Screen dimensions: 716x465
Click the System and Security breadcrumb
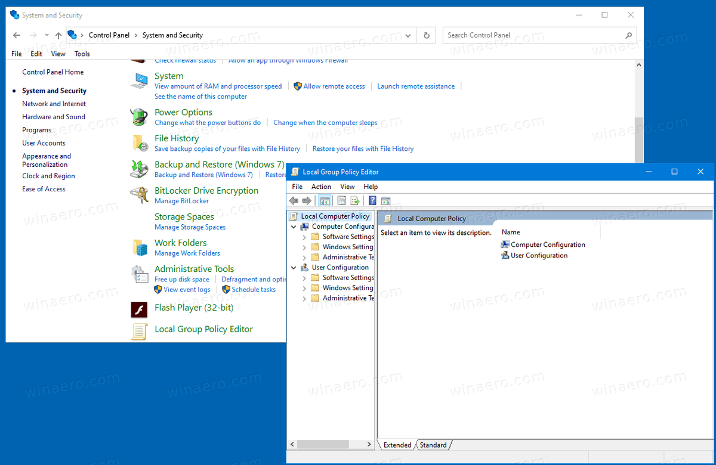(x=172, y=35)
